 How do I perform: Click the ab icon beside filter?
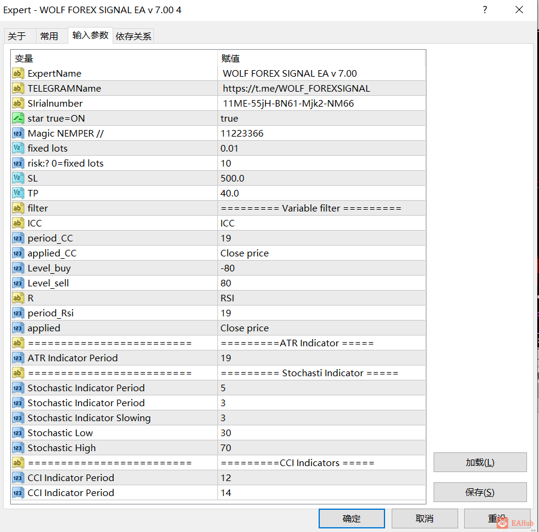(x=18, y=208)
